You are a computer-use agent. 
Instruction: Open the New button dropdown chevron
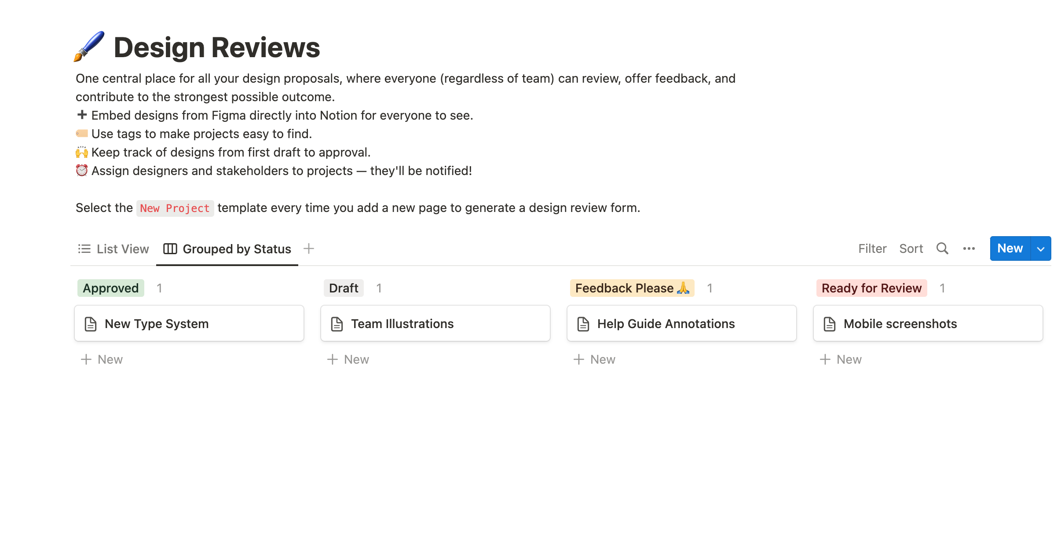[1041, 248]
